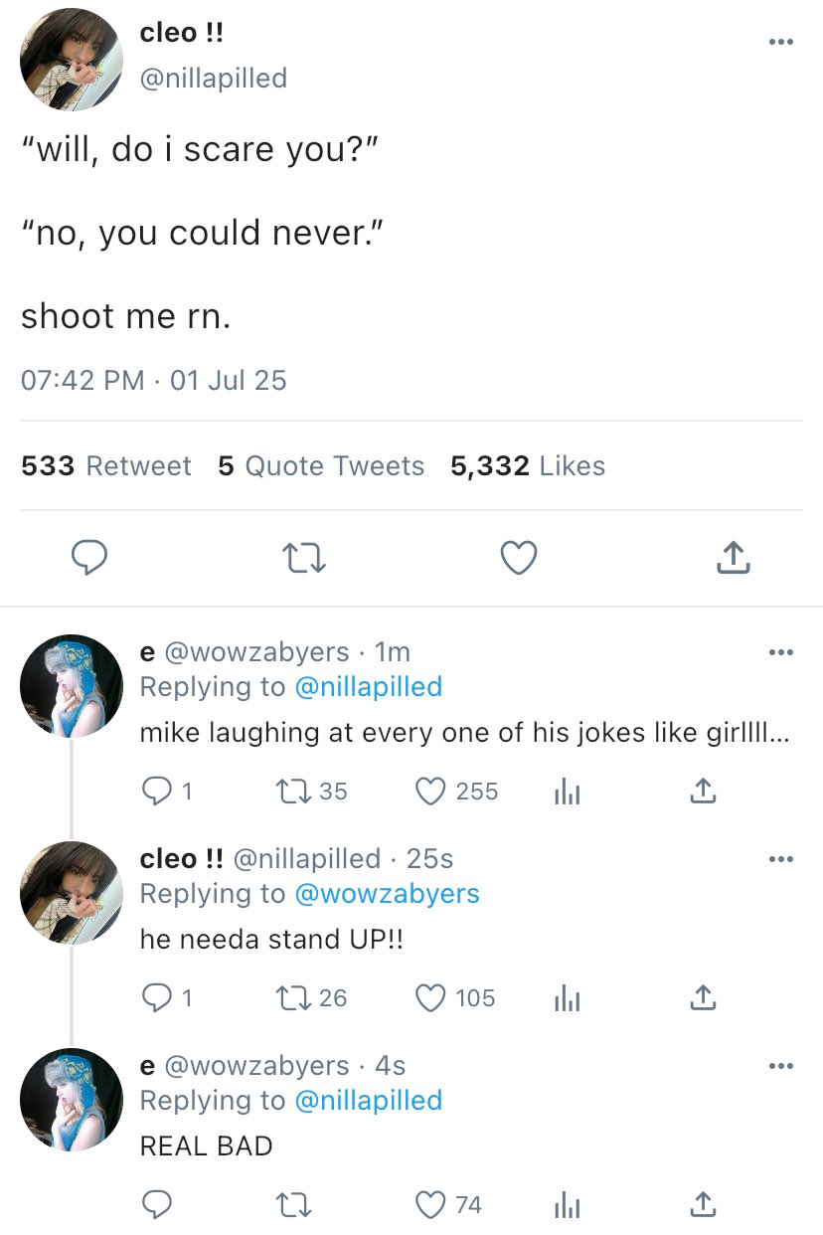Share the main tweet by cleo

pyautogui.click(x=733, y=559)
